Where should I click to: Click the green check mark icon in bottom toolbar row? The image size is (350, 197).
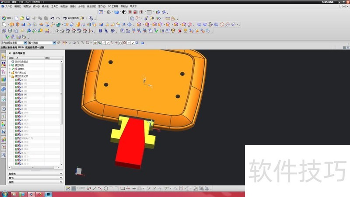7,37
